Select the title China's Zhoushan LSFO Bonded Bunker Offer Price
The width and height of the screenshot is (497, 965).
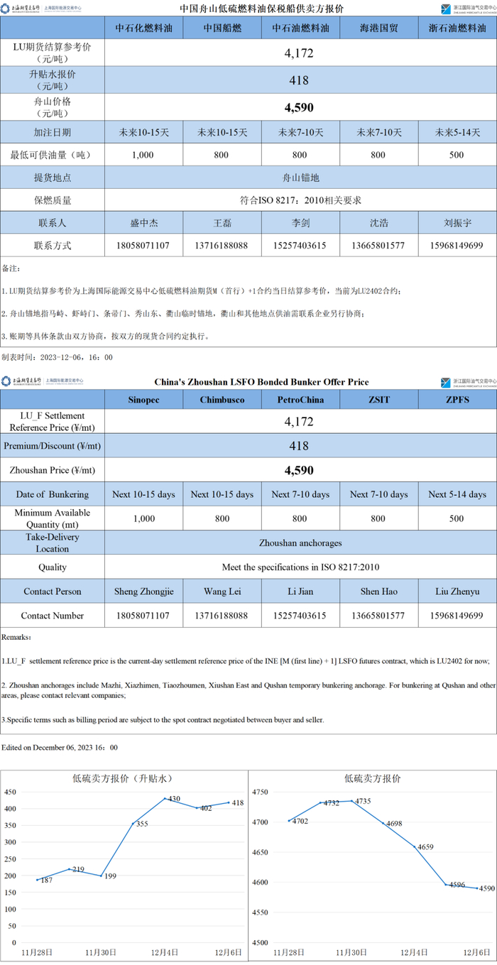tap(261, 382)
